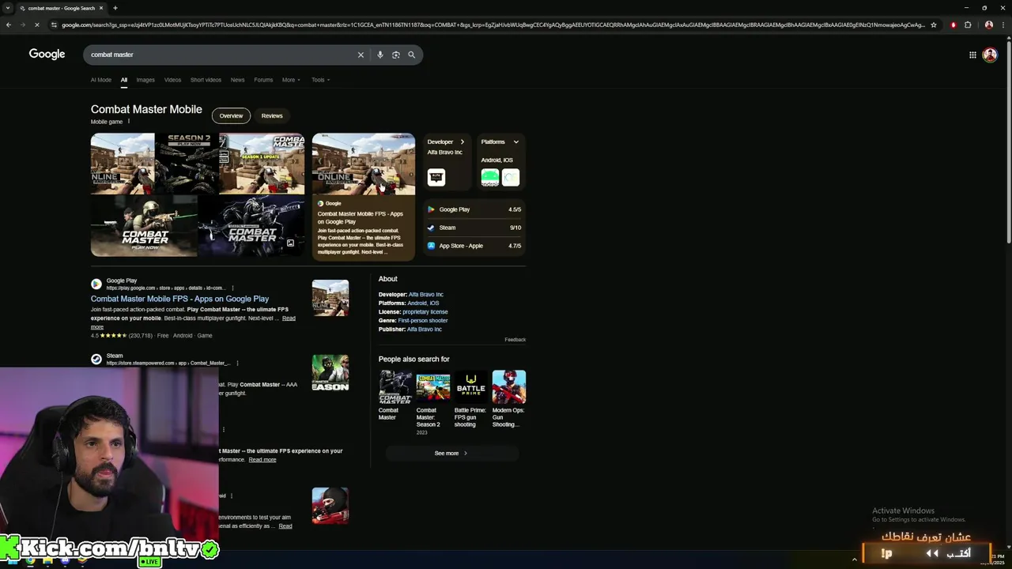Open the Chrome three-dot menu
Screen dimensions: 1012x569
coord(1003,24)
